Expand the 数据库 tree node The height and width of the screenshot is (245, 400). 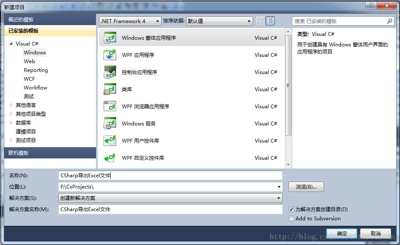pos(11,122)
